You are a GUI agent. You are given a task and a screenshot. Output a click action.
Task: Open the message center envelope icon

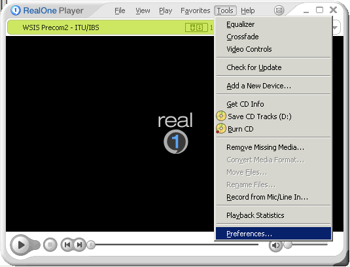279,10
